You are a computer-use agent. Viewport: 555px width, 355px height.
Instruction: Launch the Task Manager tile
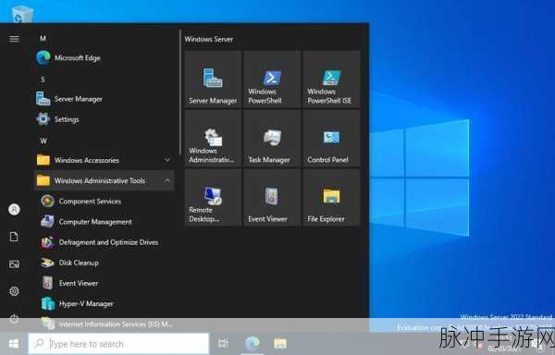click(x=272, y=139)
